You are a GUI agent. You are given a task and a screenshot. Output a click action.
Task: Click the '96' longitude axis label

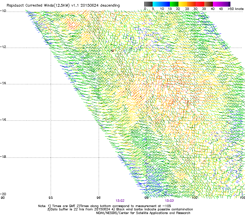coord(98,198)
